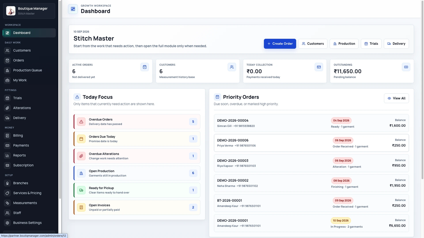424x238 pixels.
Task: Click the Customers people icon in sidebar
Action: click(x=7, y=51)
